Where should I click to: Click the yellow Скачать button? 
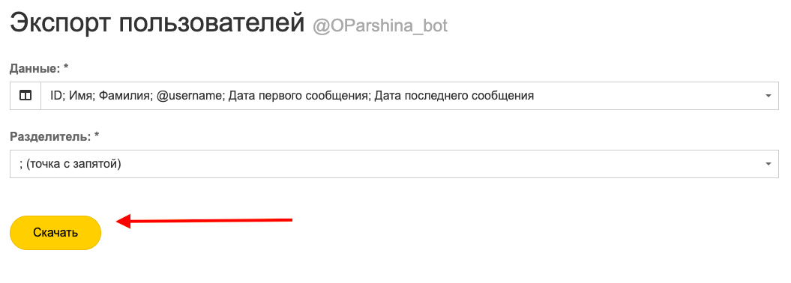coord(55,233)
